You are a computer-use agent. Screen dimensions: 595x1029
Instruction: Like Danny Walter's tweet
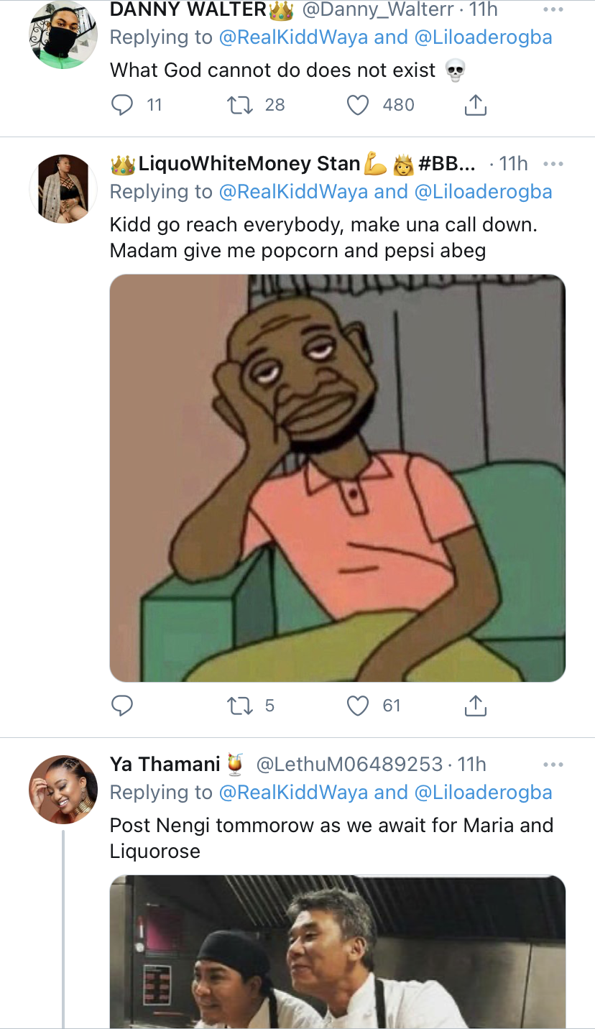[x=357, y=106]
